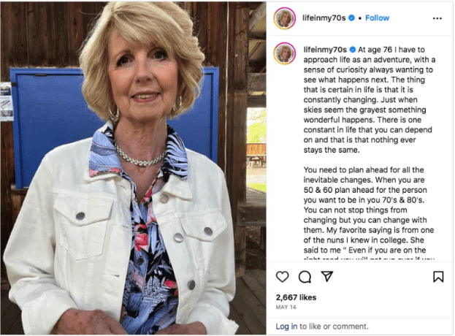Like the post with the heart icon
455x336 pixels.
pos(282,277)
